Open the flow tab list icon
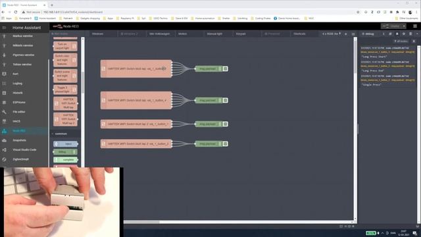The width and height of the screenshot is (421, 237). pyautogui.click(x=353, y=34)
